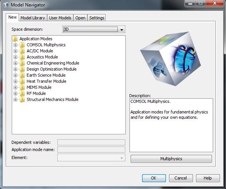The height and width of the screenshot is (189, 226).
Task: Expand the RF Module tree node
Action: (x=15, y=93)
